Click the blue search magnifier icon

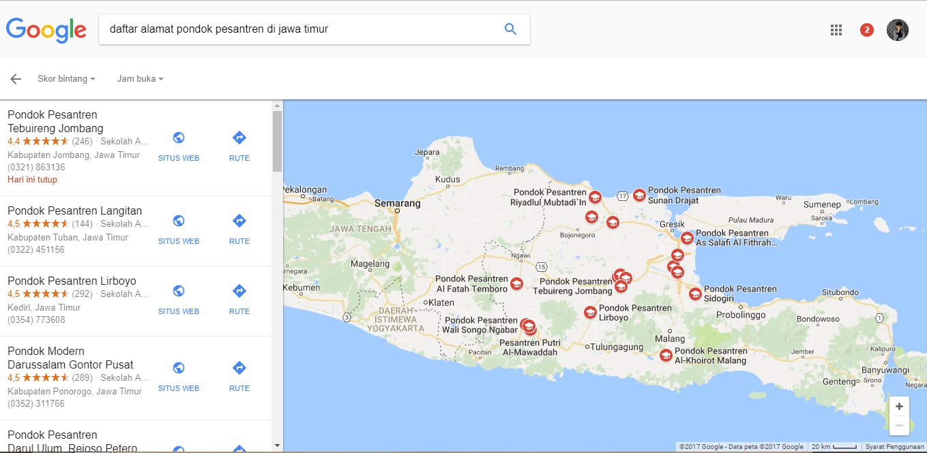[x=510, y=29]
